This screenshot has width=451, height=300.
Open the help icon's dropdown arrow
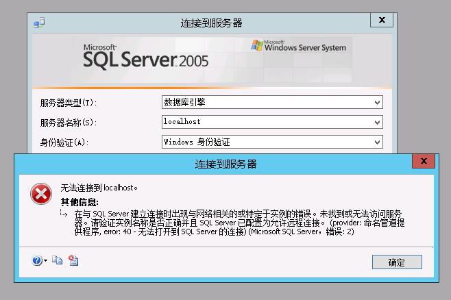click(x=45, y=261)
